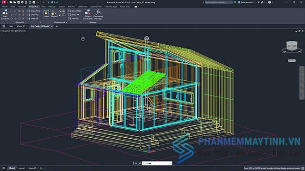Select the Model layout tab
The width and height of the screenshot is (305, 171).
pyautogui.click(x=12, y=168)
